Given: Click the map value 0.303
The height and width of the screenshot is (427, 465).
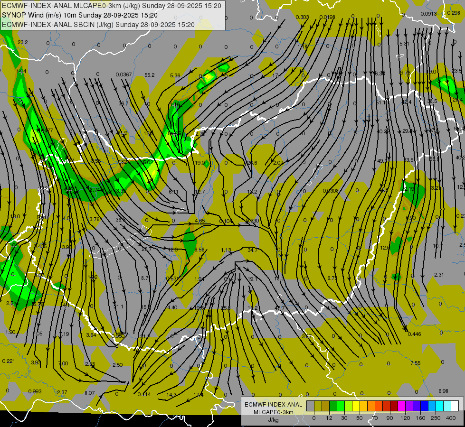Looking at the screenshot, I should (x=302, y=18).
